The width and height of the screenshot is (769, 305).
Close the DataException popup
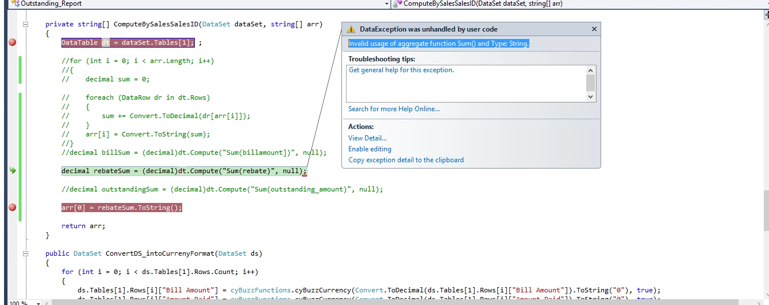point(594,29)
